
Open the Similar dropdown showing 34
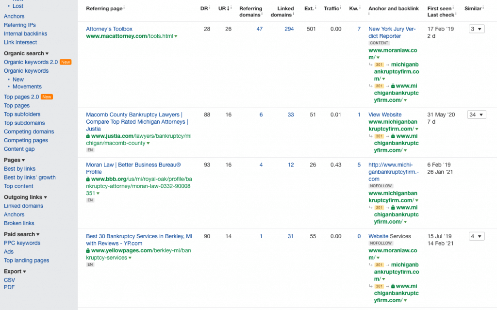(477, 114)
